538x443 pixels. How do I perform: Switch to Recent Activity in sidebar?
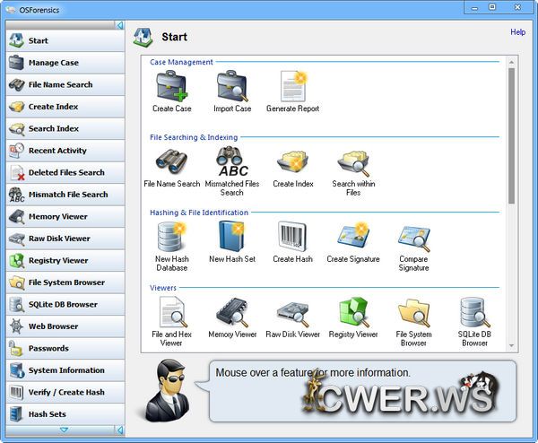[x=63, y=151]
